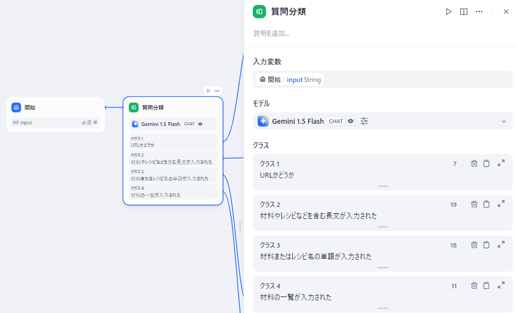Open the three-dot menu above the canvas node
The width and height of the screenshot is (516, 313).
217,90
